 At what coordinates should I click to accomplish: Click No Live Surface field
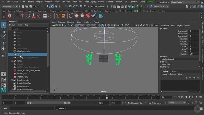97,6
